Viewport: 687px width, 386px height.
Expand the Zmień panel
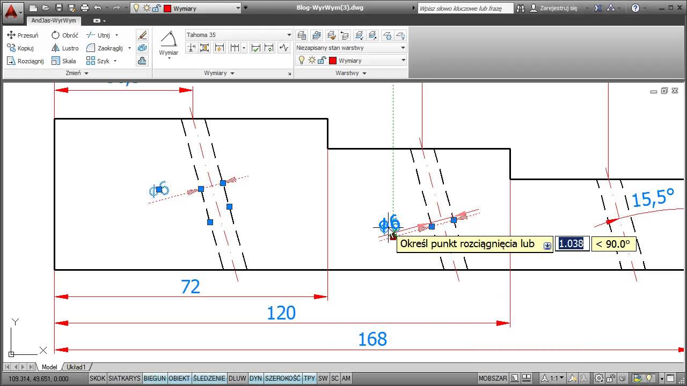pyautogui.click(x=77, y=73)
